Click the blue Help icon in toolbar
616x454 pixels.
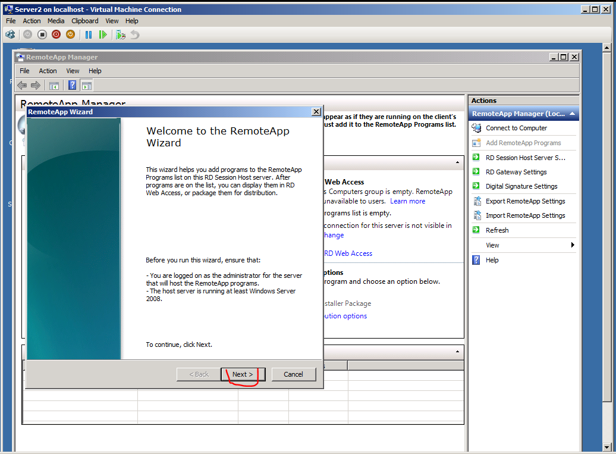tap(73, 85)
